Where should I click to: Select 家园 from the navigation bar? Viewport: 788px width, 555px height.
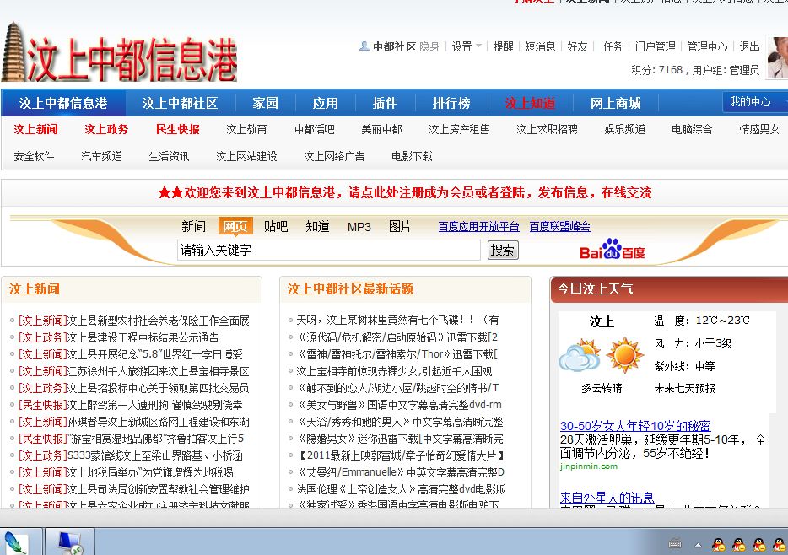pyautogui.click(x=263, y=103)
